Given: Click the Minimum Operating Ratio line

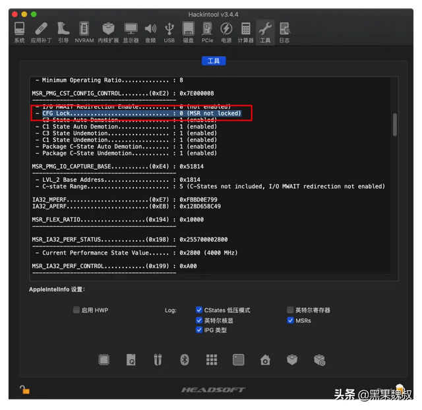Looking at the screenshot, I should coord(109,80).
